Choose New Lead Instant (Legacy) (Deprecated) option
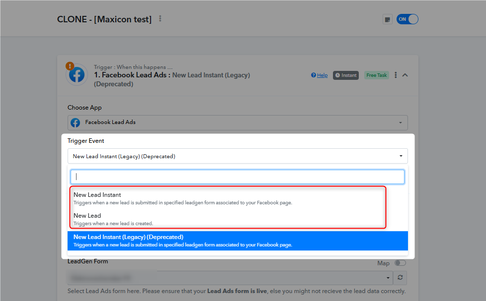Screen dimensions: 486x301 tap(238, 241)
